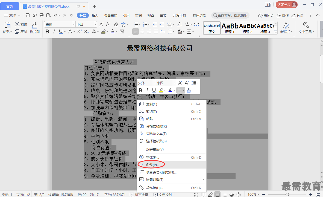Screen dimensions: 323x197
Task: Toggle Bold in the main ribbon
Action: point(47,31)
